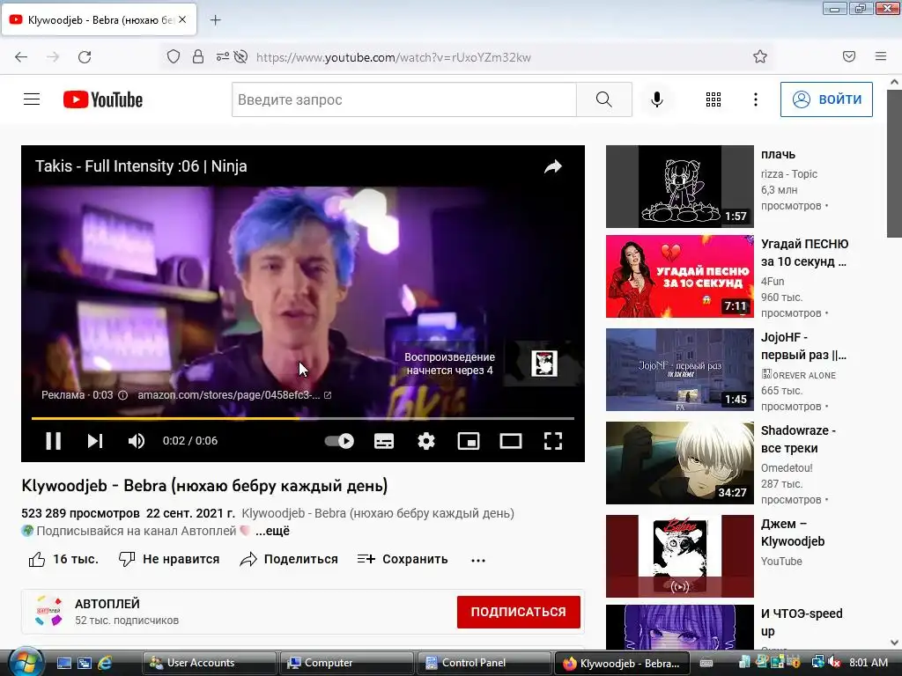Switch to Computer taskbar window
The image size is (902, 676).
pos(347,663)
